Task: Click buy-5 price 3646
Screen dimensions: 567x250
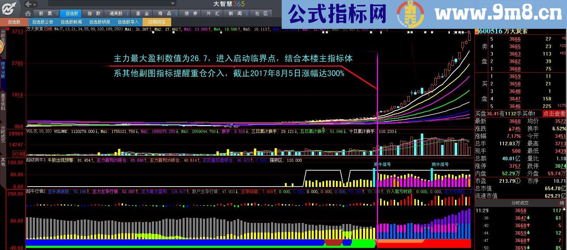Action: [515, 106]
